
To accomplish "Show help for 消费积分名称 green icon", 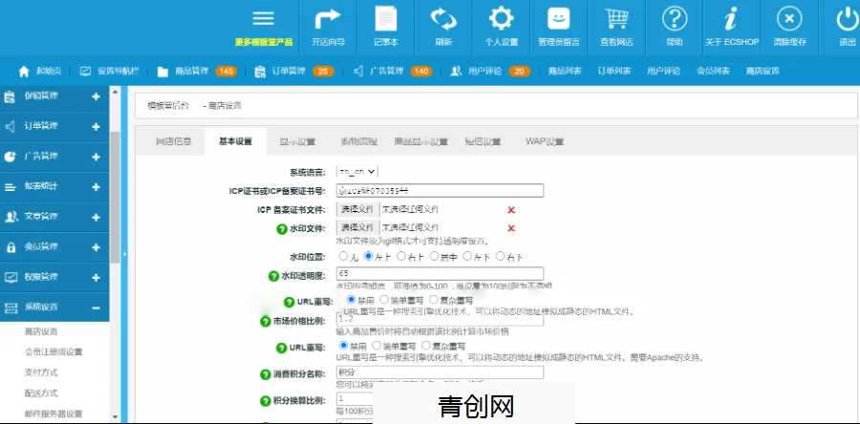I will 266,374.
